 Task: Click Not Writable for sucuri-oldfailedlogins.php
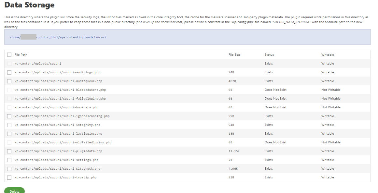[x=331, y=142]
